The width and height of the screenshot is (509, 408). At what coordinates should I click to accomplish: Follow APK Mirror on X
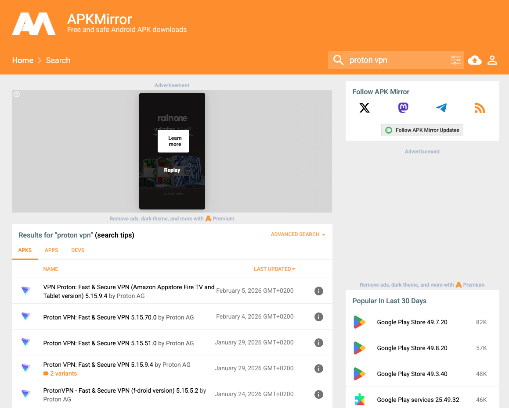click(365, 108)
